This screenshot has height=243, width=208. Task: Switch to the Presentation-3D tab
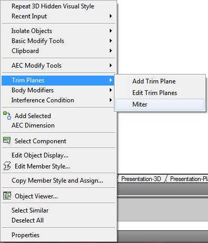click(x=141, y=179)
